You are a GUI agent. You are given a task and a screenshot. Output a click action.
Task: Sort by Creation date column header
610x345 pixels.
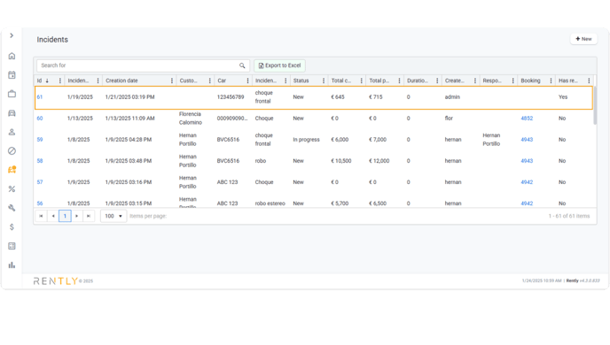pos(121,80)
